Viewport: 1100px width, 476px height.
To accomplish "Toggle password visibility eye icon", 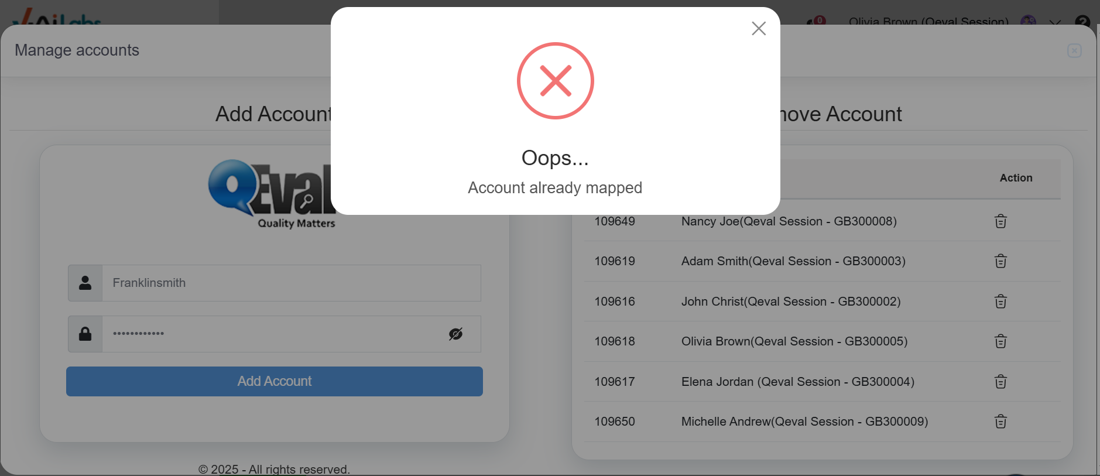I will pyautogui.click(x=455, y=334).
